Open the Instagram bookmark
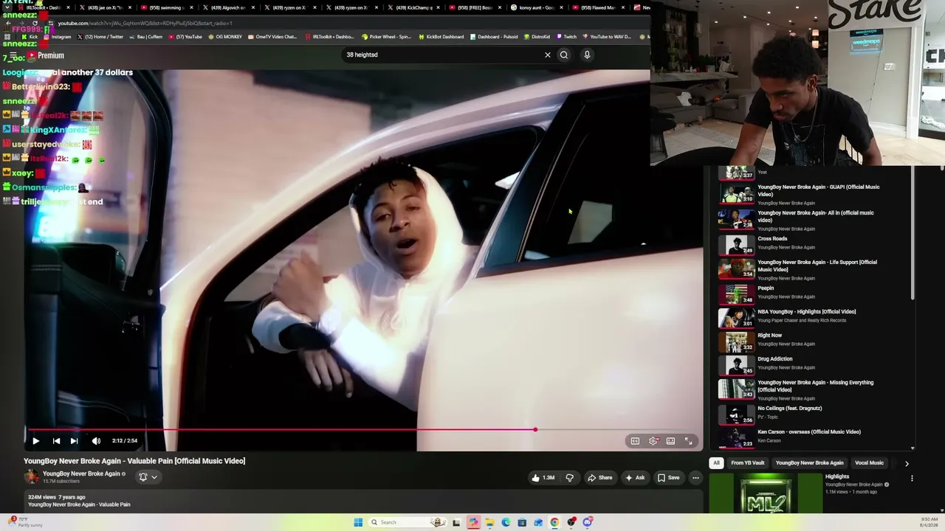Image resolution: width=945 pixels, height=531 pixels. [58, 37]
